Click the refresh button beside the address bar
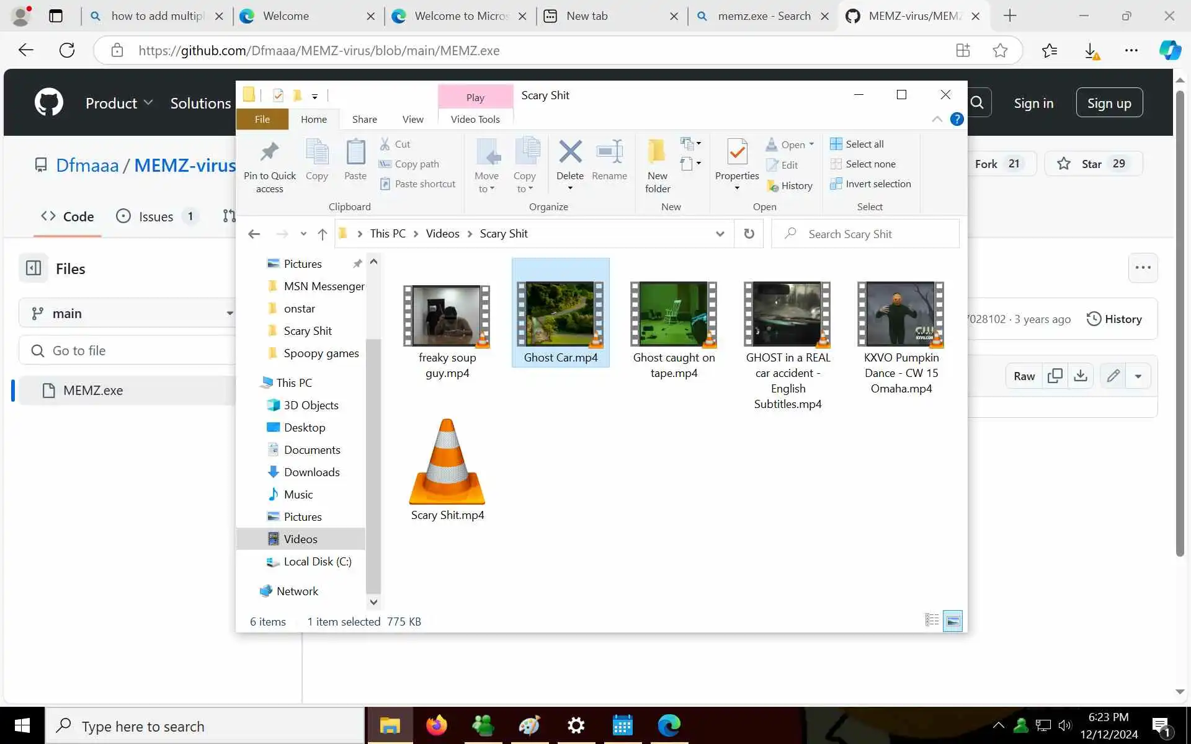 pyautogui.click(x=749, y=234)
